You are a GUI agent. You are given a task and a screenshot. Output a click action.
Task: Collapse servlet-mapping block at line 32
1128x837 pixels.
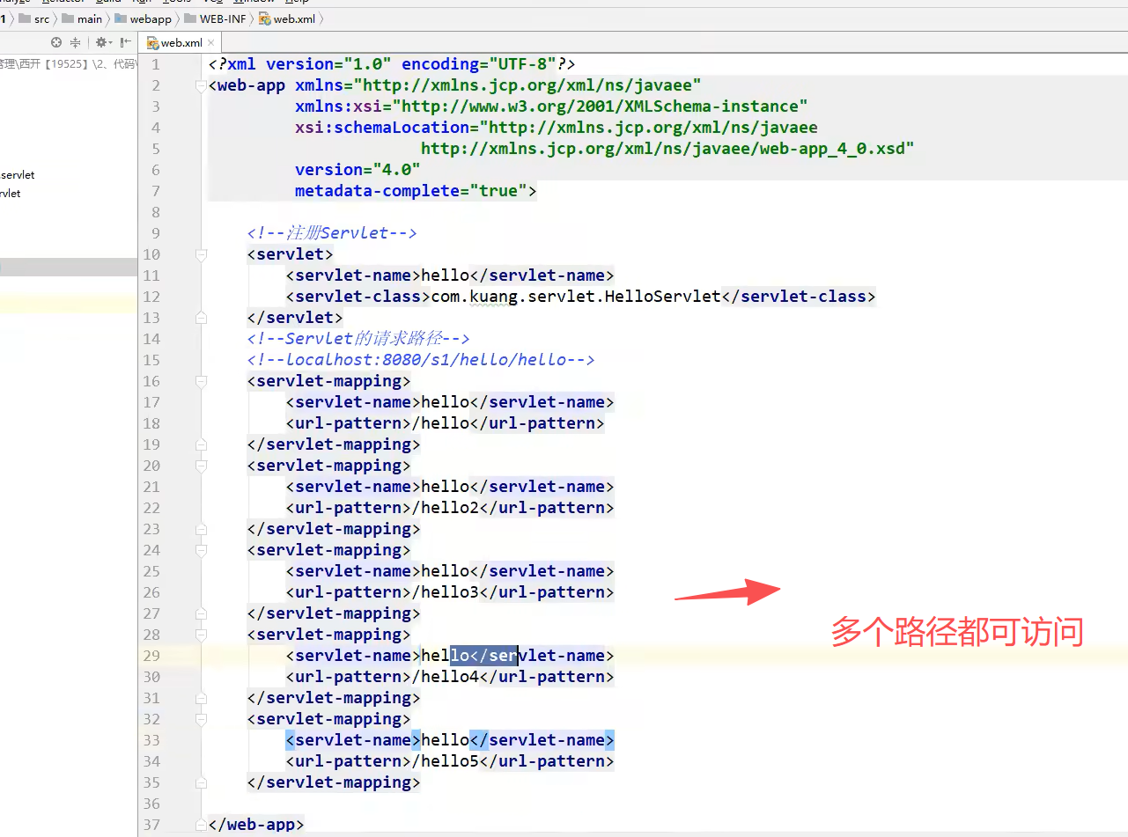pos(201,719)
